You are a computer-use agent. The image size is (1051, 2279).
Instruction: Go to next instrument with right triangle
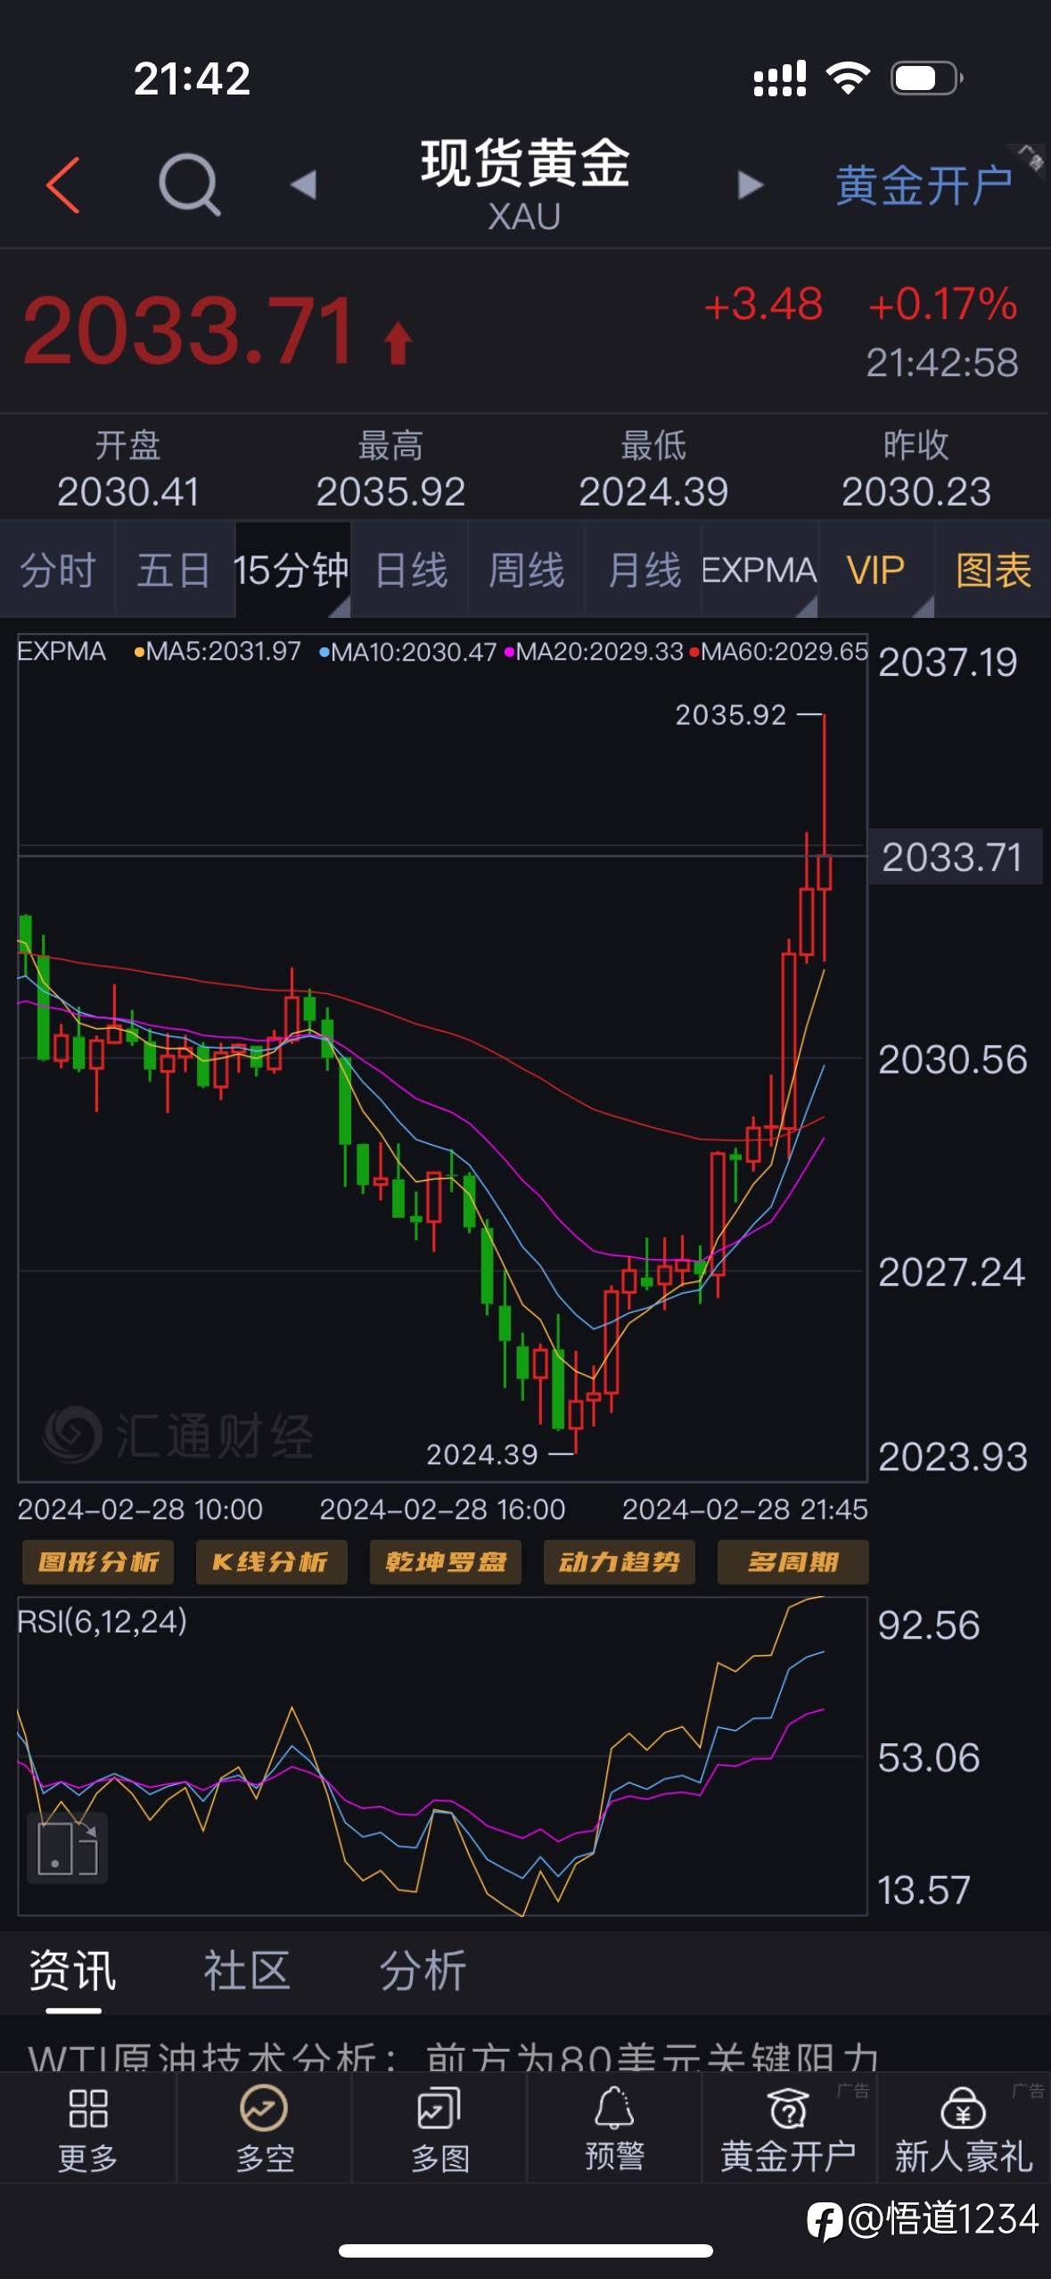[x=751, y=185]
